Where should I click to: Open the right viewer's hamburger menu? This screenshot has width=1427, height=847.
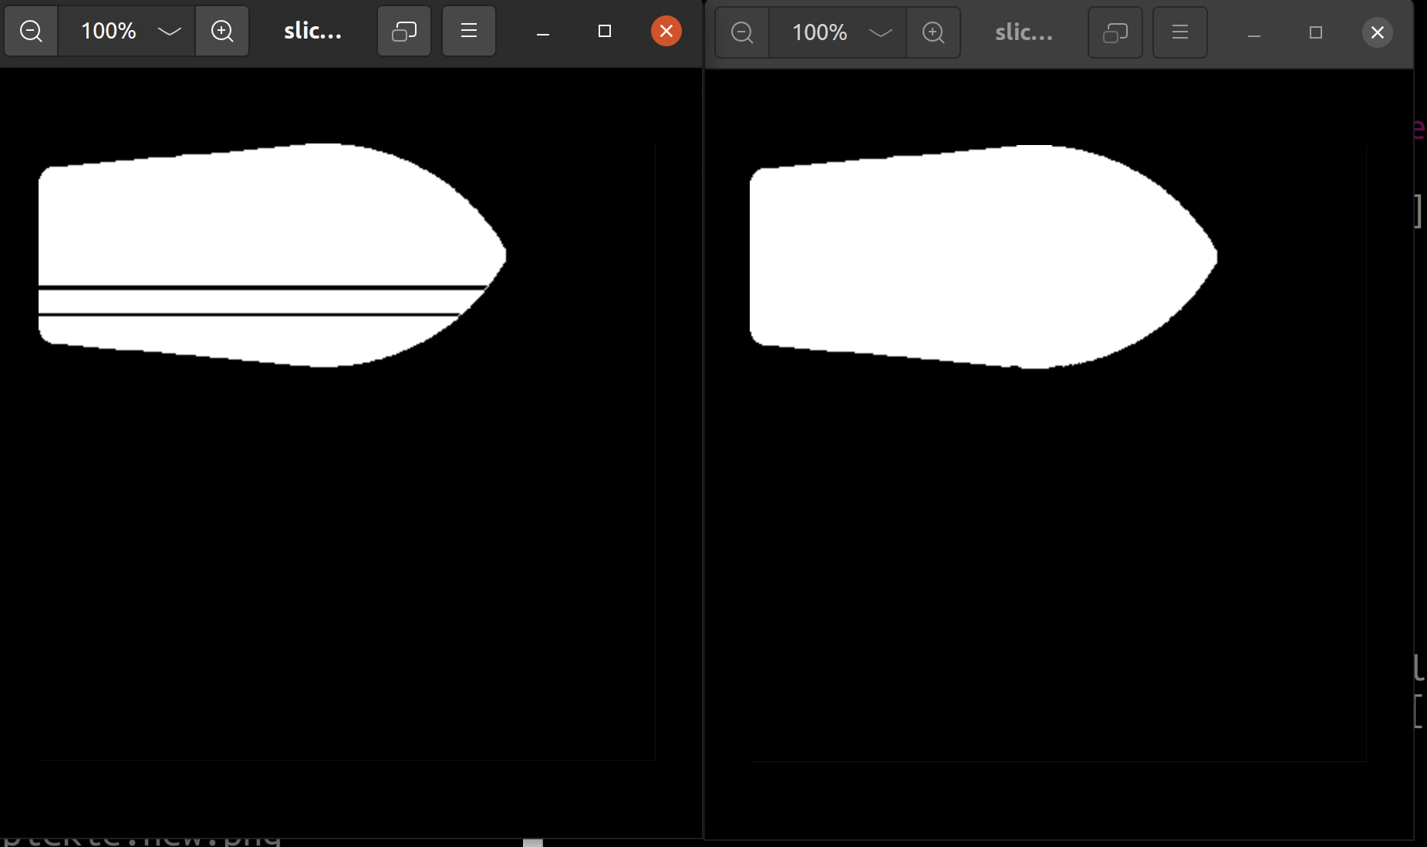click(1179, 32)
